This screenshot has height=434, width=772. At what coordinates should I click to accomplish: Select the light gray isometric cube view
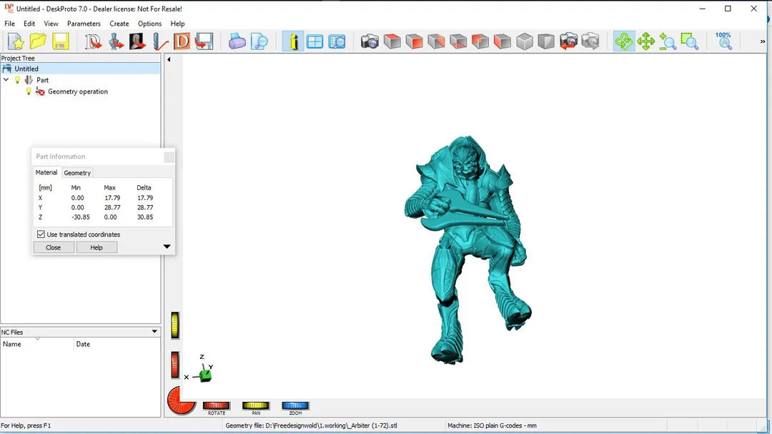click(x=525, y=41)
